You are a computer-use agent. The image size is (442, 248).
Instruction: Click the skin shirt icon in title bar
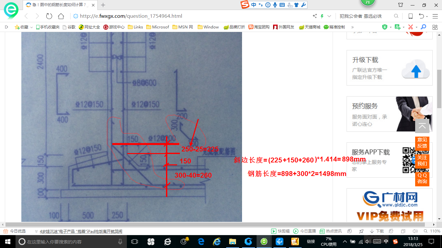[x=401, y=5]
